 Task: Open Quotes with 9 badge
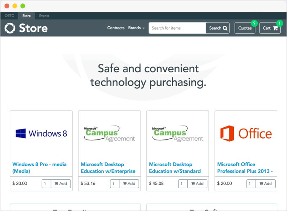tap(245, 28)
